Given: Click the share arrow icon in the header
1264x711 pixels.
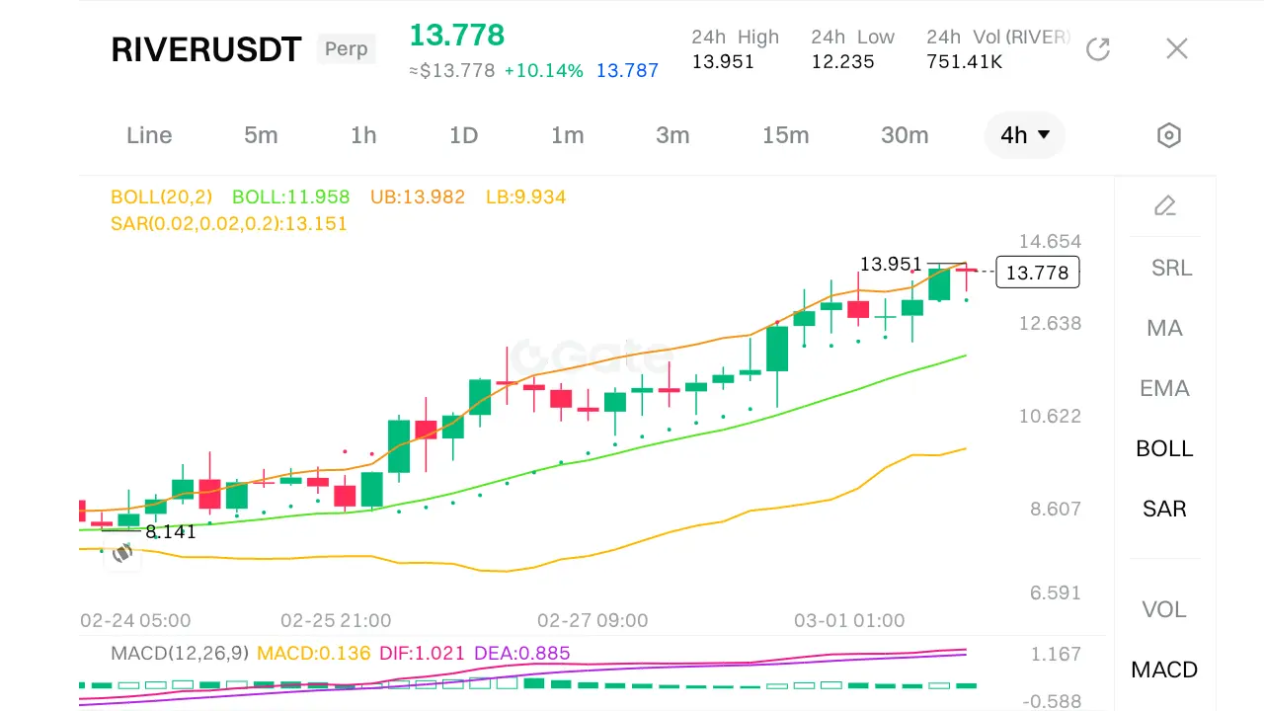Looking at the screenshot, I should (1098, 48).
